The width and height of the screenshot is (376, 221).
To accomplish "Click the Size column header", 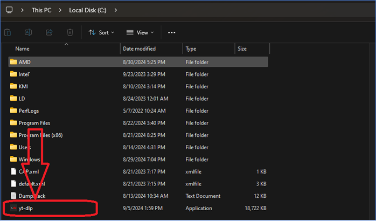I will pos(242,49).
